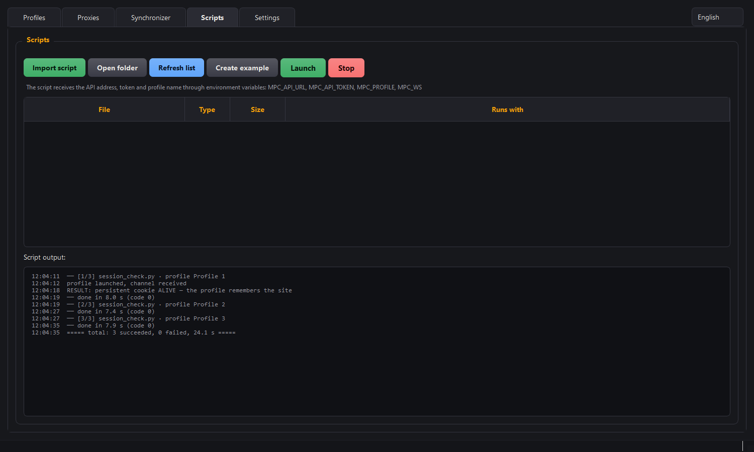Click log line '[1/3] session_check.py · profile Profile 1'
The width and height of the screenshot is (754, 452).
pyautogui.click(x=128, y=276)
